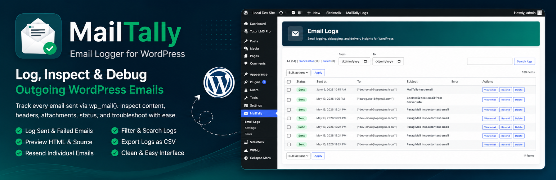556x180 pixels.
Task: Click Apply next to the 100 items count row
Action: point(318,73)
